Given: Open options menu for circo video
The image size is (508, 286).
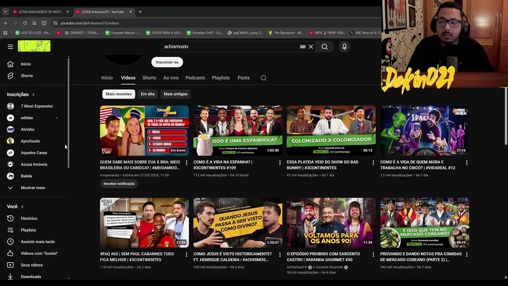Looking at the screenshot, I should click(467, 162).
